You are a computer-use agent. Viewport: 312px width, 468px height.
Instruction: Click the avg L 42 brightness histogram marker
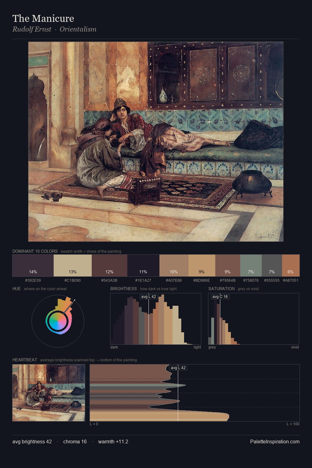coord(148,297)
